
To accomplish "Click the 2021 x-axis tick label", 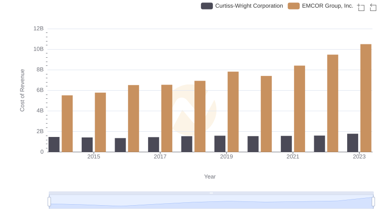I will pyautogui.click(x=293, y=157).
